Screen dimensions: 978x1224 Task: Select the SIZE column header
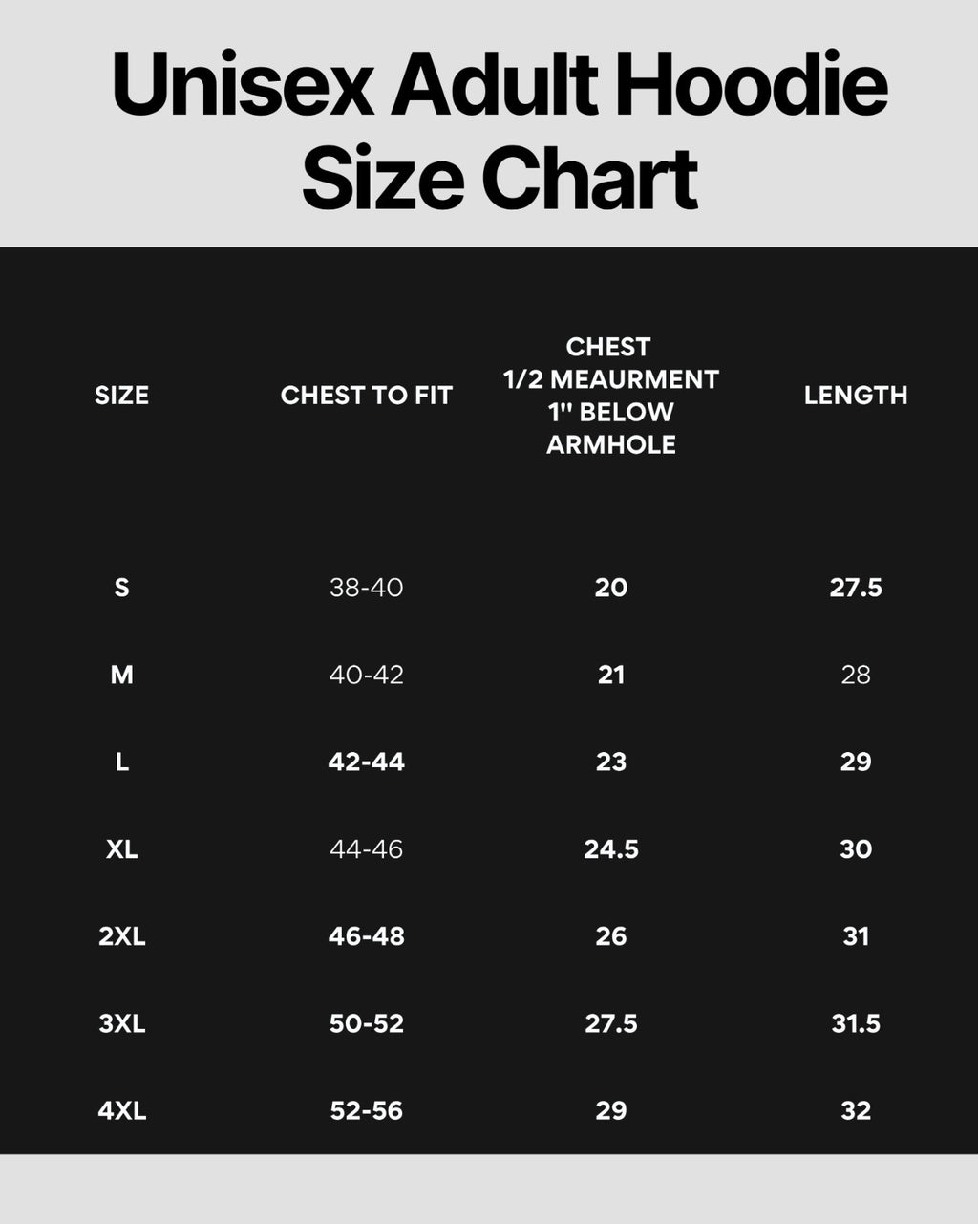(121, 396)
